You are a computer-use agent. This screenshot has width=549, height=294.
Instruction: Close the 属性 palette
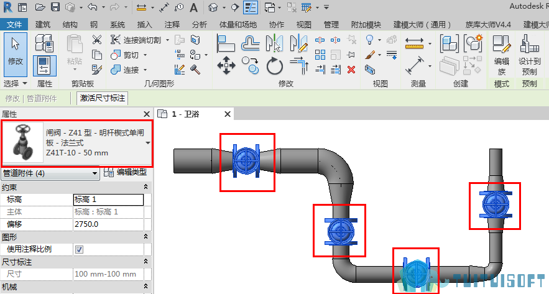click(147, 114)
